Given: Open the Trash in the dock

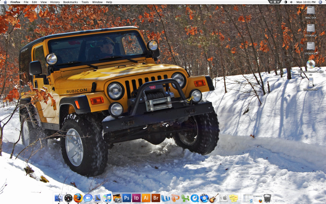Looking at the screenshot, I should click(x=267, y=198).
